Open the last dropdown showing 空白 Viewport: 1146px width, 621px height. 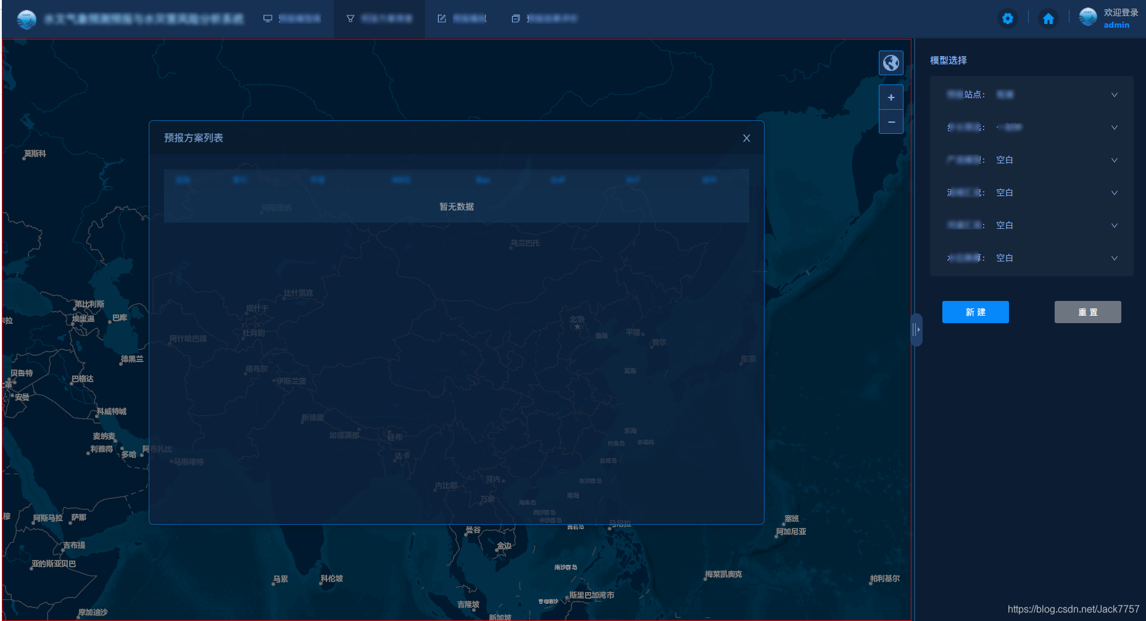tap(1032, 258)
